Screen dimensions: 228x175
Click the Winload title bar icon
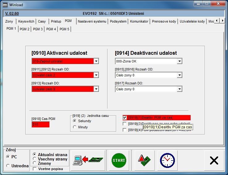5,5
